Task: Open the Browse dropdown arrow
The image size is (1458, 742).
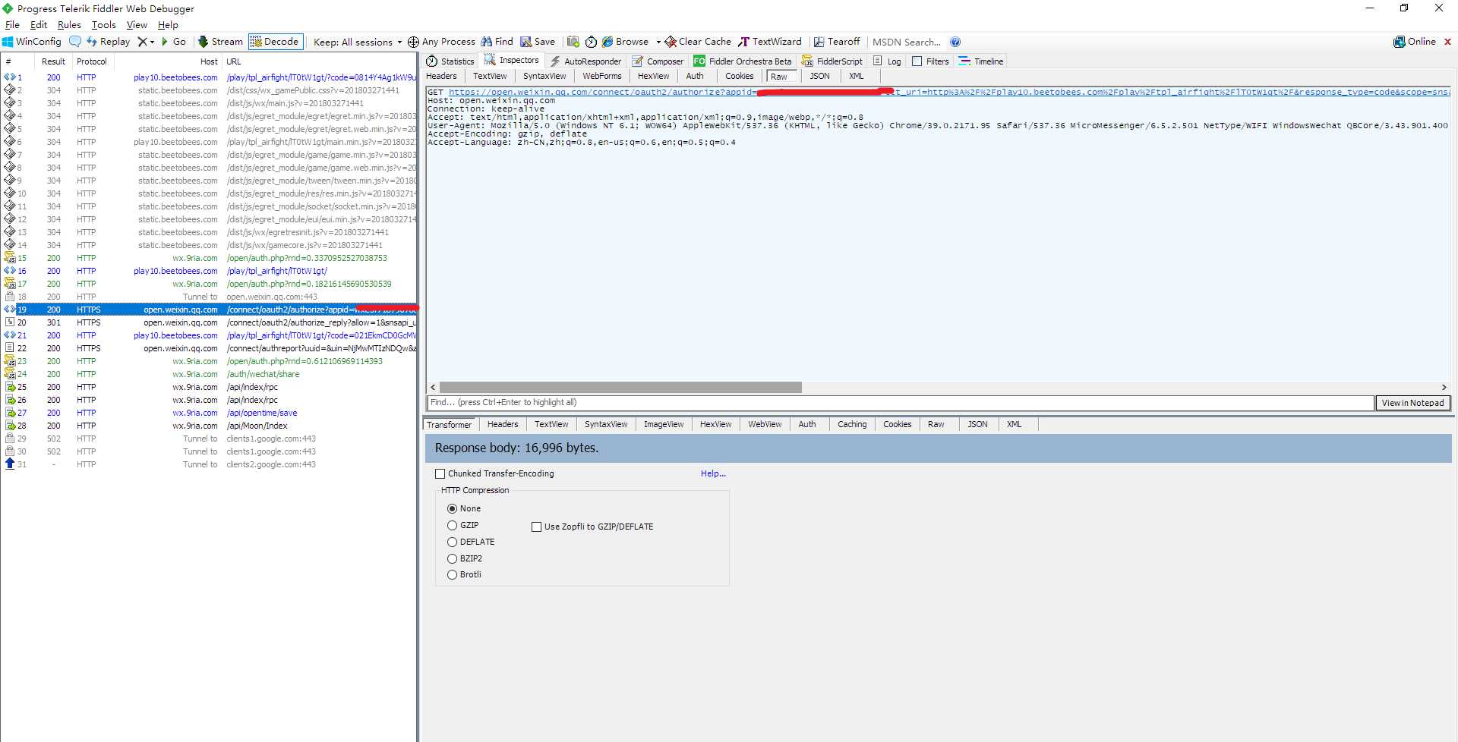Action: (658, 42)
